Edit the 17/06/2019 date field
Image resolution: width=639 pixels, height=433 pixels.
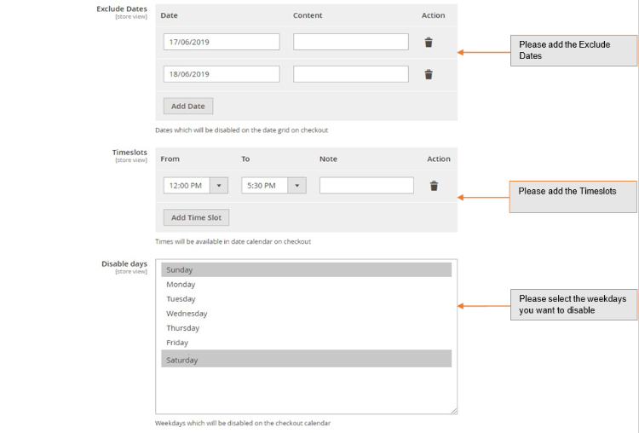tap(222, 42)
